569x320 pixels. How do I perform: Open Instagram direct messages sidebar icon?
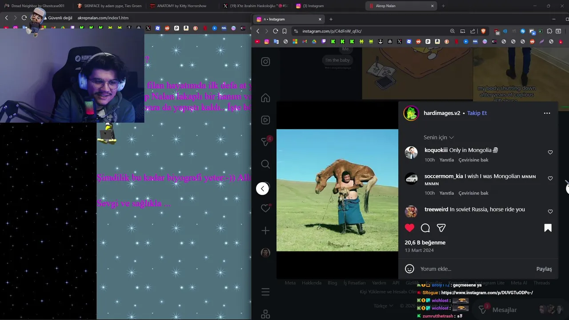point(265,142)
